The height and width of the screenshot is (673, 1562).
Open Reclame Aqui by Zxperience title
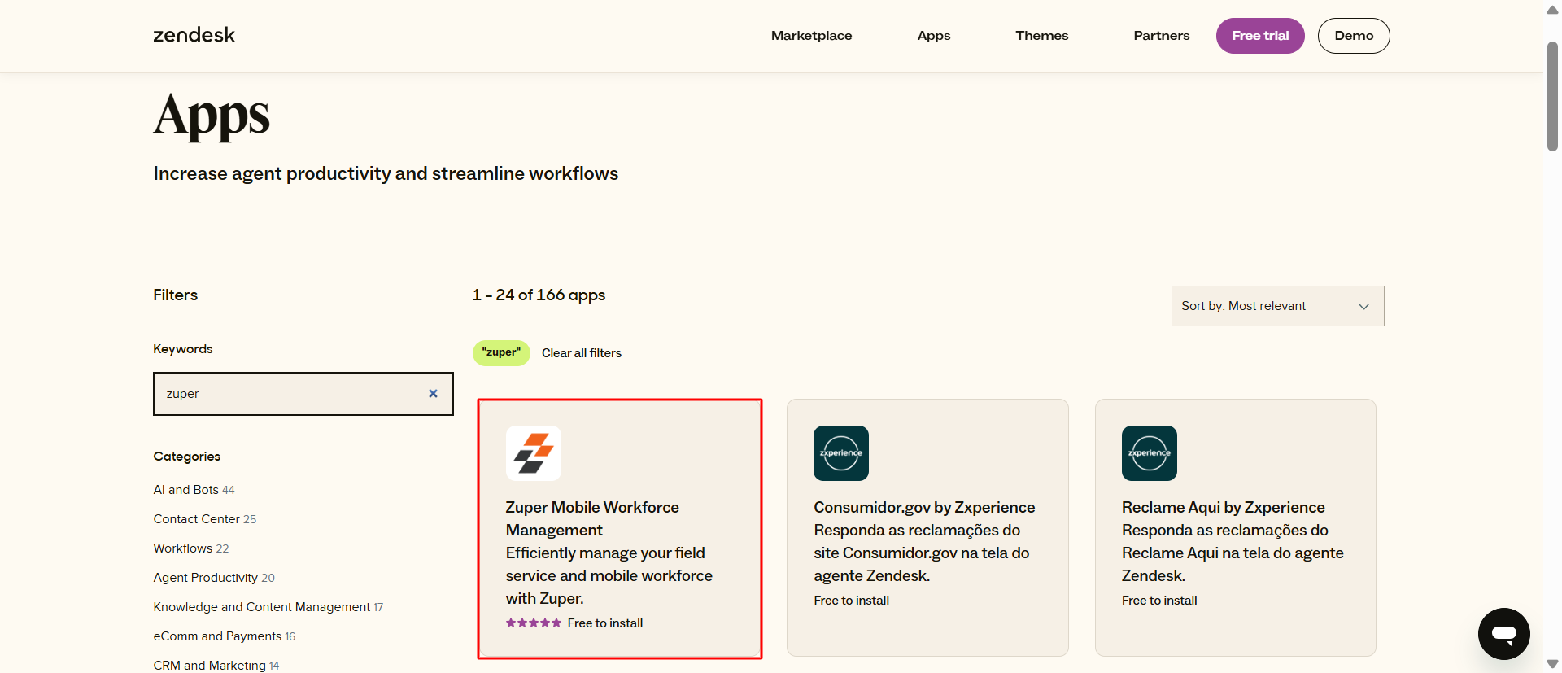click(x=1224, y=507)
